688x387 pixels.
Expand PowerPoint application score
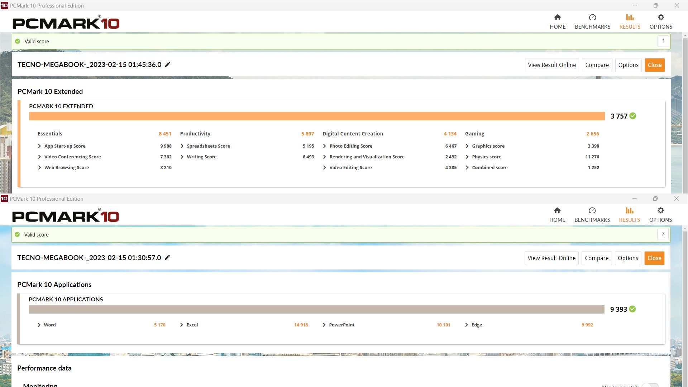[x=324, y=325]
